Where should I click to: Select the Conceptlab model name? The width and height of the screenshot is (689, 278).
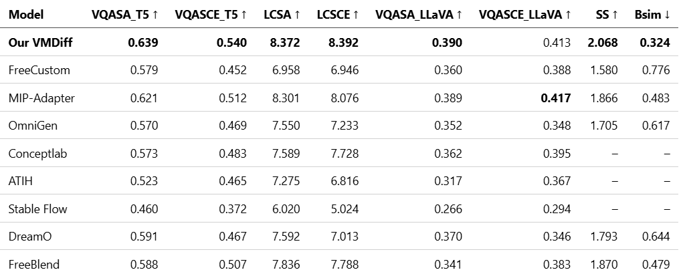pyautogui.click(x=37, y=154)
